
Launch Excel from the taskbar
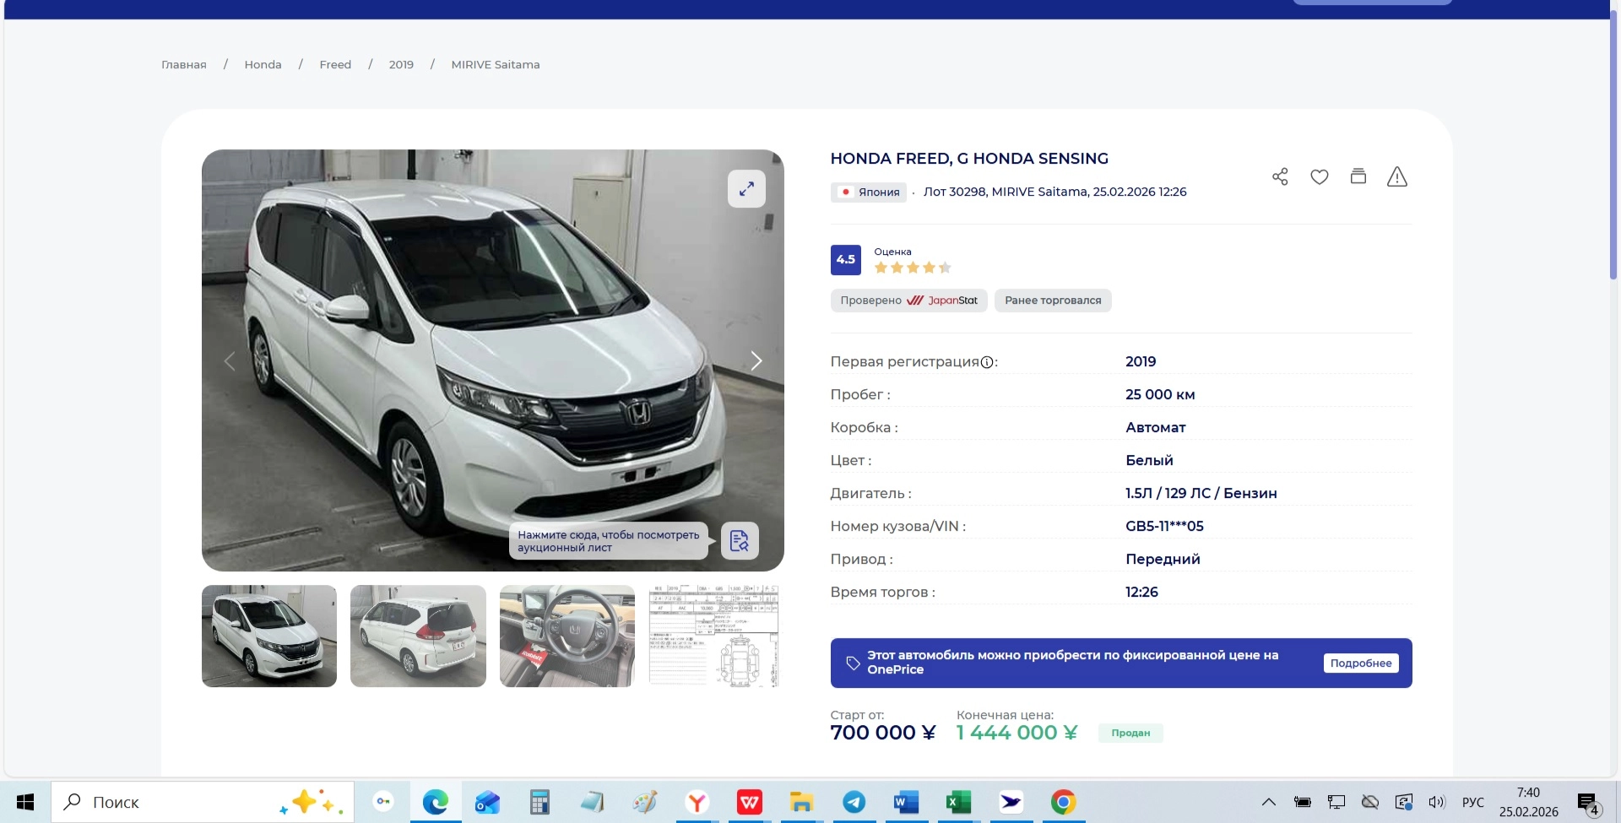pos(958,802)
